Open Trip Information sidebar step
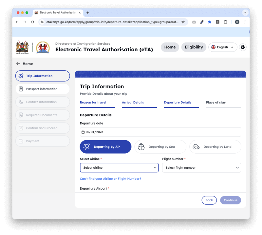 pyautogui.click(x=43, y=76)
